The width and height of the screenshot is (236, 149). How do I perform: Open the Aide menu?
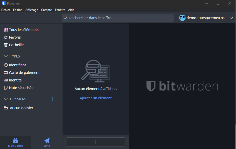[x=71, y=10]
